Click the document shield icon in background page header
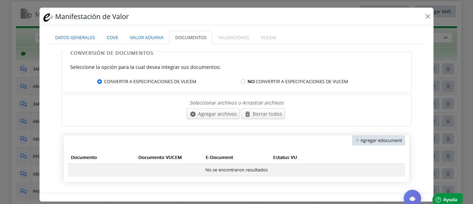 point(26,14)
